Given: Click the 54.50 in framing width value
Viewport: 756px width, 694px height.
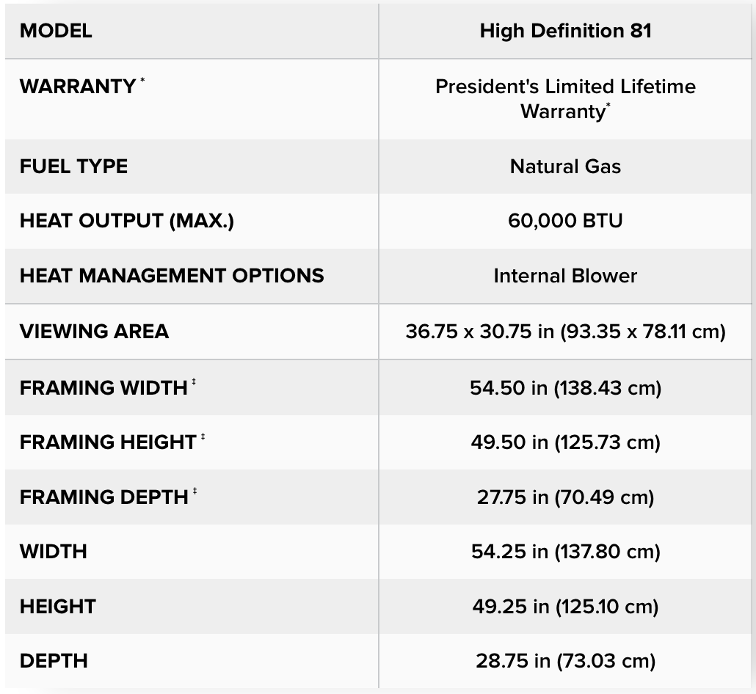Looking at the screenshot, I should [x=565, y=387].
